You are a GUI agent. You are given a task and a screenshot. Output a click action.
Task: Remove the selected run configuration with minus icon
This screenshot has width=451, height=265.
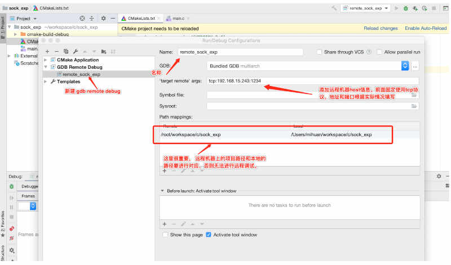tap(56, 52)
